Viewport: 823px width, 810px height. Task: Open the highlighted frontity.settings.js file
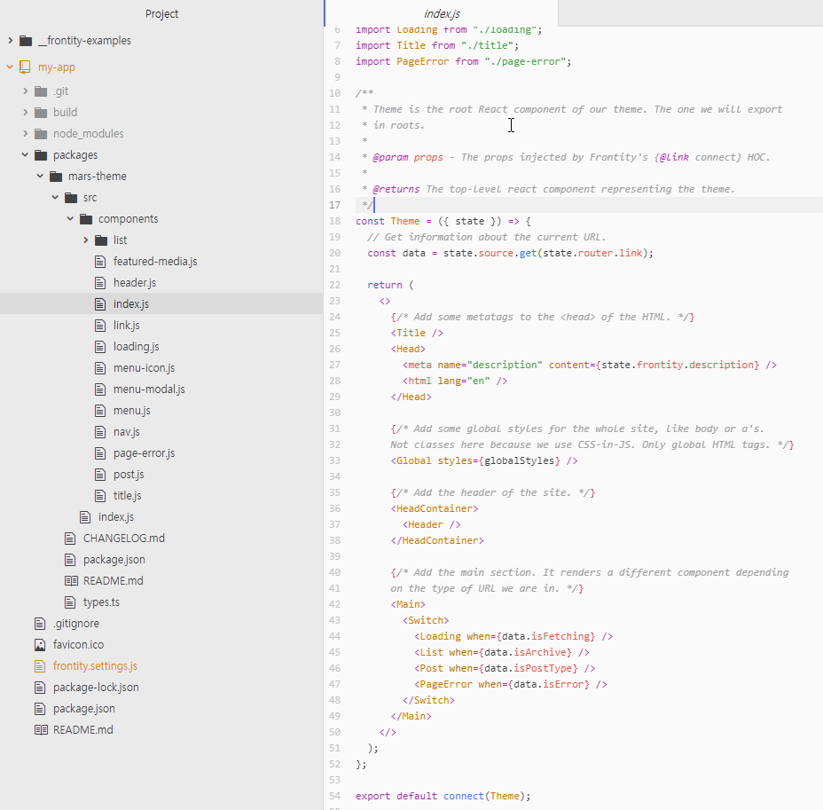pyautogui.click(x=95, y=666)
